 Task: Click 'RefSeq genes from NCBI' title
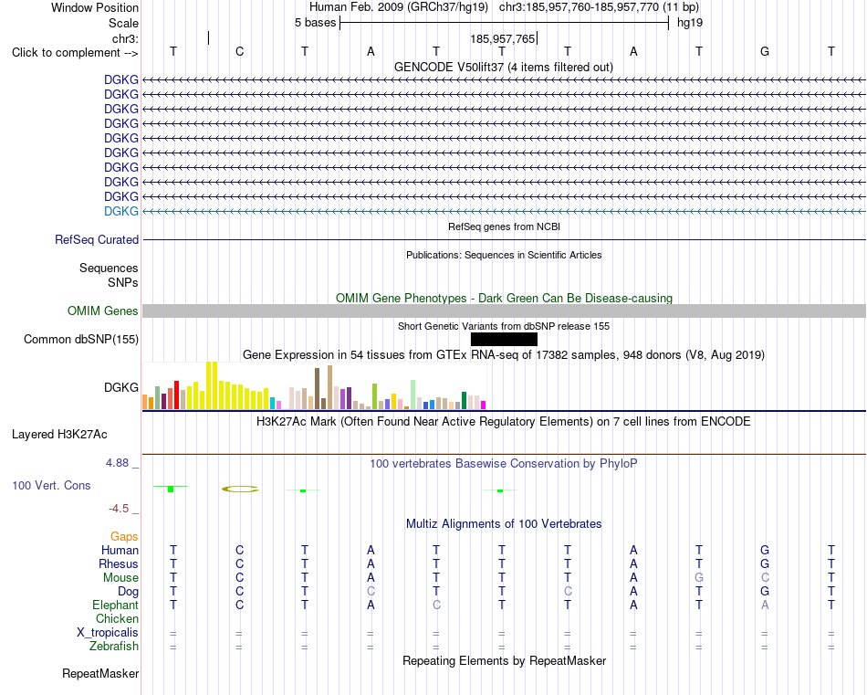[505, 226]
